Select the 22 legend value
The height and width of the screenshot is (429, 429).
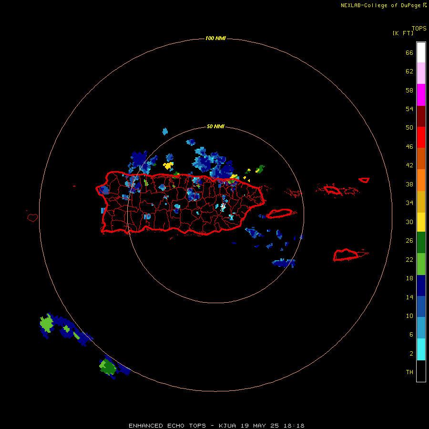[409, 260]
